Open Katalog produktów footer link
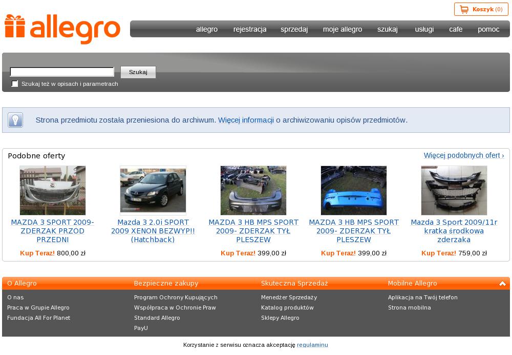The width and height of the screenshot is (512, 355). [287, 307]
